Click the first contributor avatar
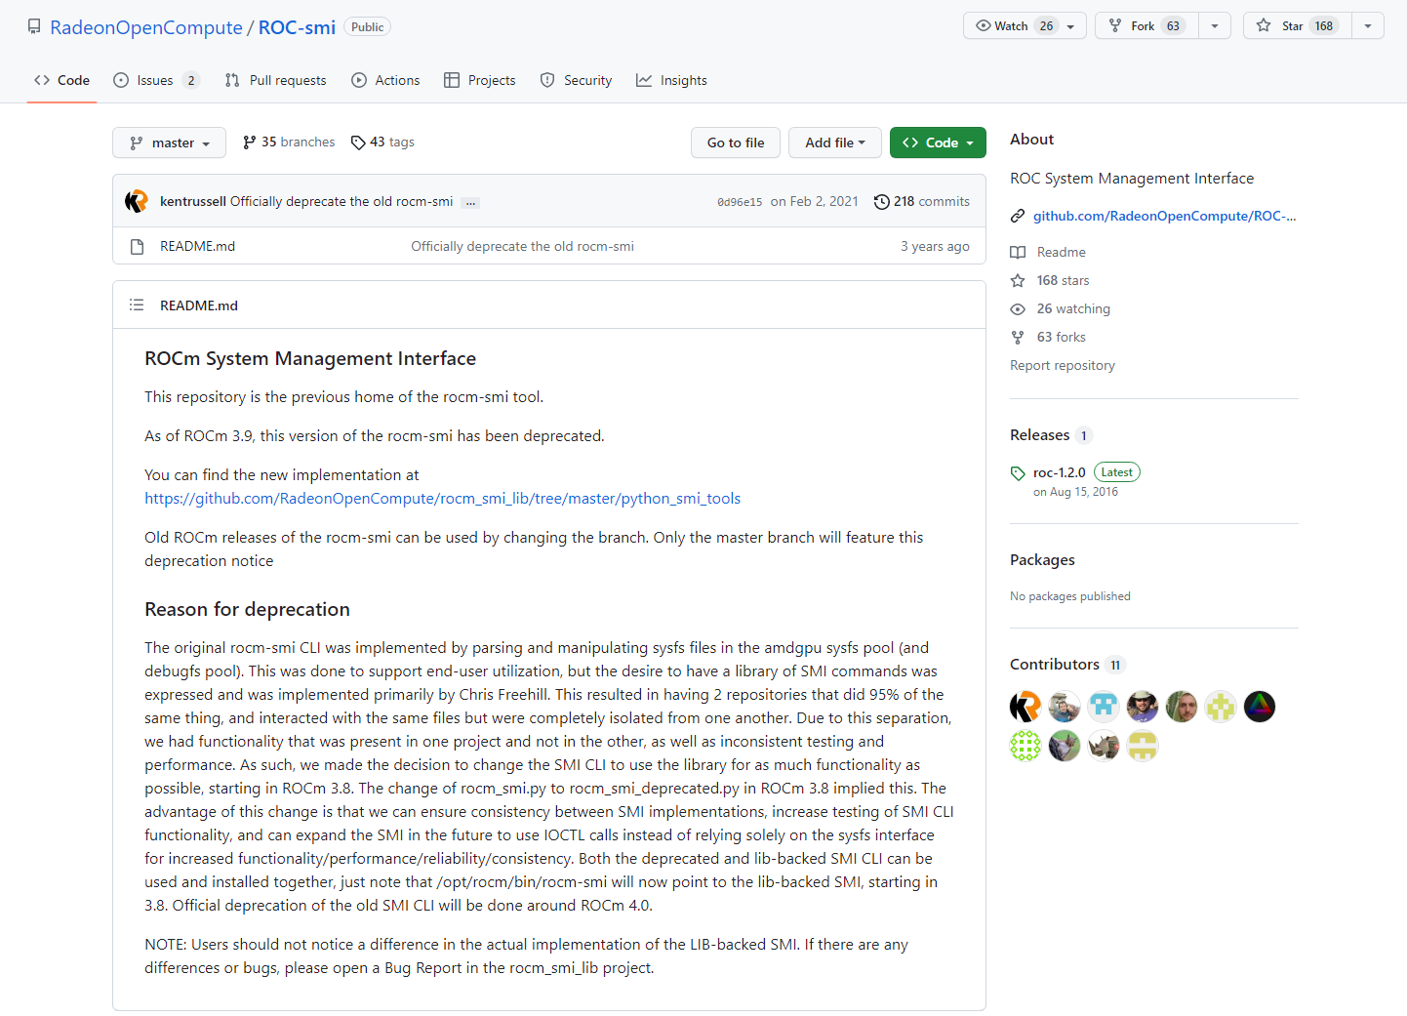Image resolution: width=1407 pixels, height=1016 pixels. 1025,707
